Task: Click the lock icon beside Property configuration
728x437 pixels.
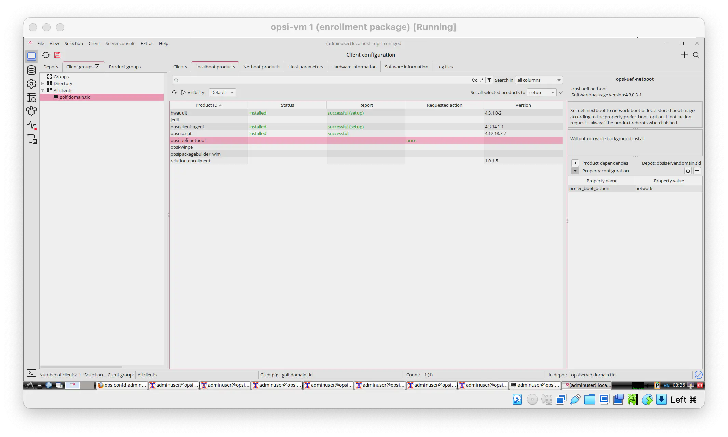Action: click(x=688, y=171)
